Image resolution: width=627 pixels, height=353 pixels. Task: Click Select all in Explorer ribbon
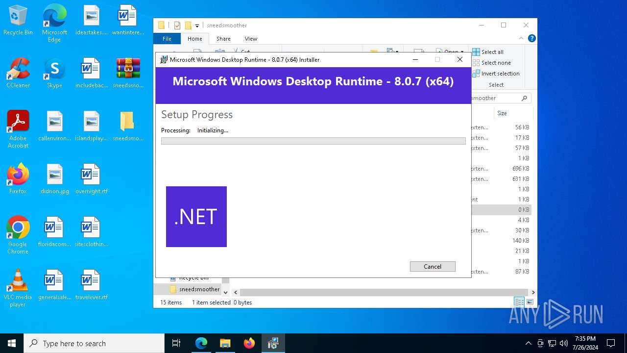coord(488,52)
